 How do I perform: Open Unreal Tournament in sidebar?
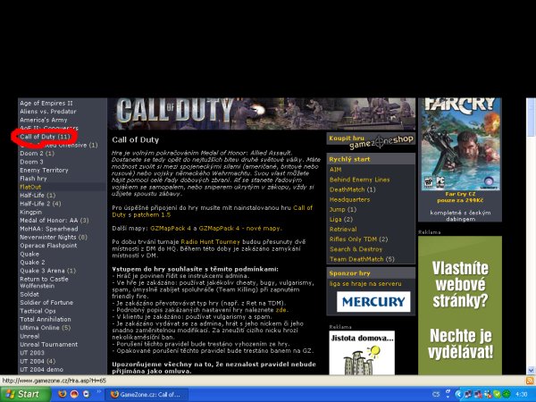(x=48, y=345)
